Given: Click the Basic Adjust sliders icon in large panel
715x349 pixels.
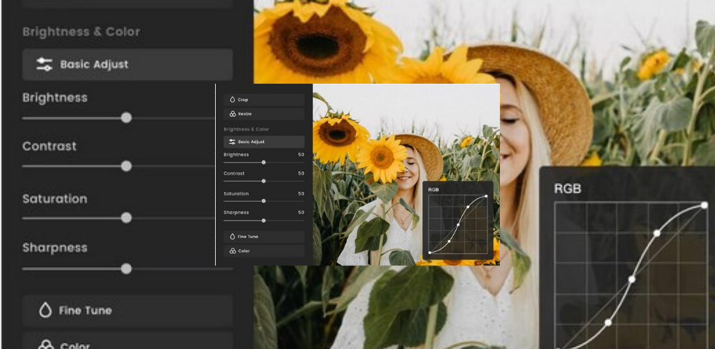Looking at the screenshot, I should pos(45,65).
